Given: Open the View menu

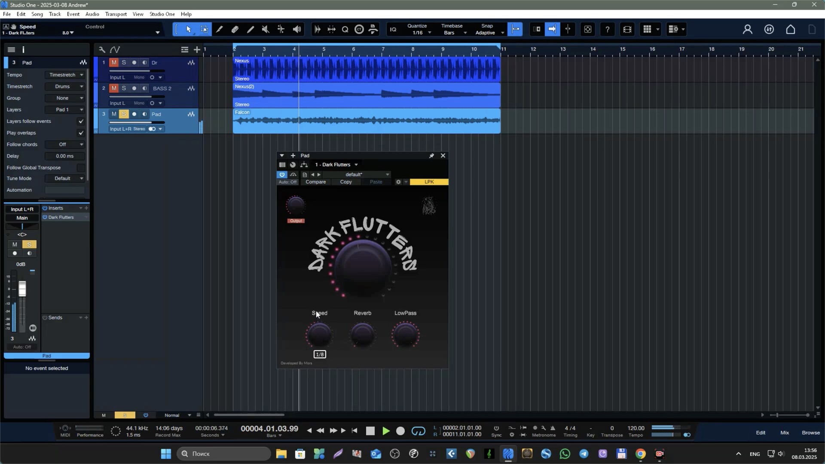Looking at the screenshot, I should (x=138, y=14).
